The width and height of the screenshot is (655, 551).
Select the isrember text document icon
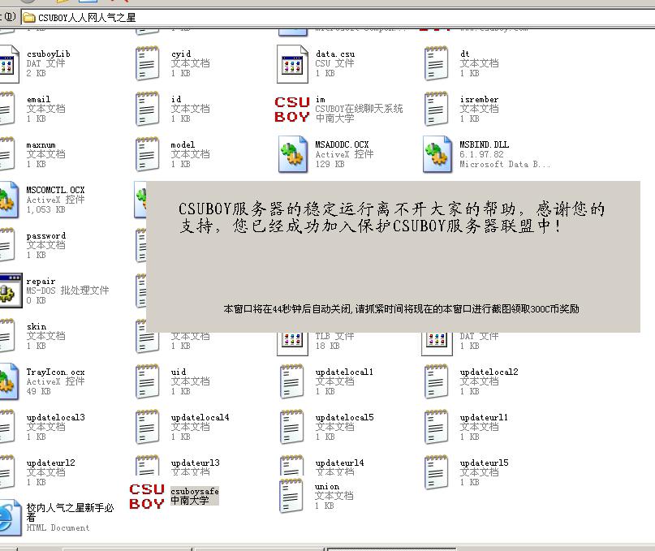pos(436,109)
